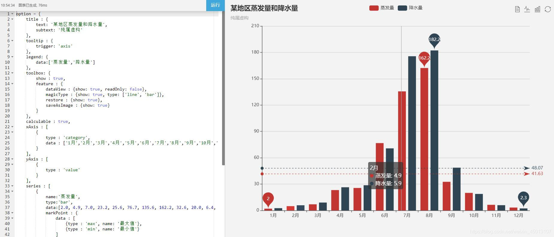The image size is (554, 237).
Task: Collapse the object block at line 34
Action: pos(12,191)
